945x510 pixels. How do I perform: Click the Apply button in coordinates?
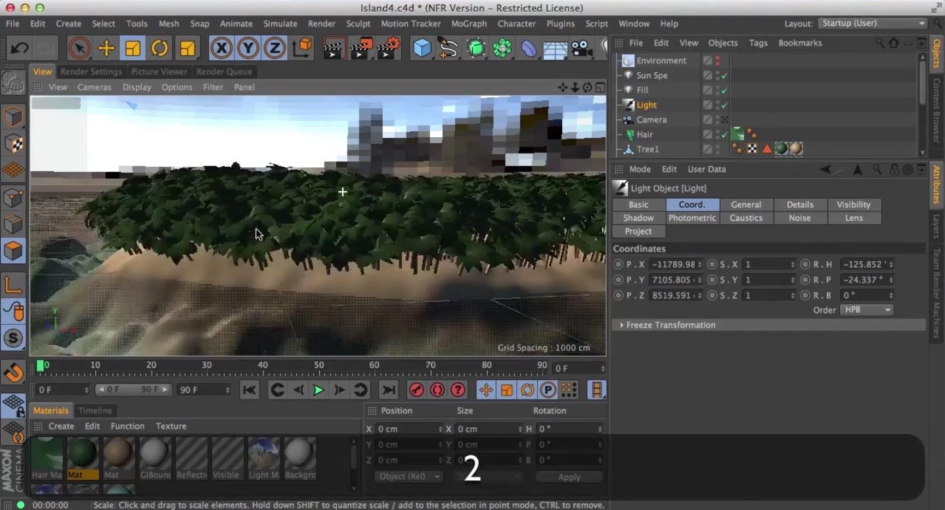pyautogui.click(x=569, y=477)
